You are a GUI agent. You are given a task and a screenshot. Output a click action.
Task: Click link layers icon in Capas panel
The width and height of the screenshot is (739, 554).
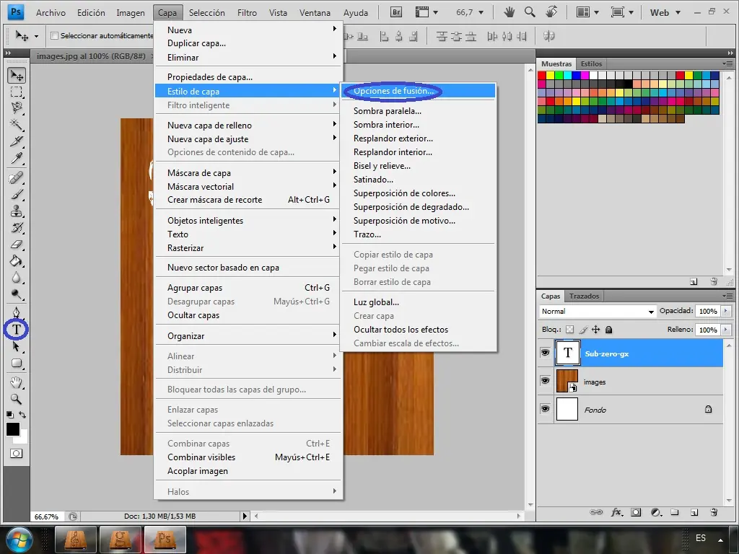(596, 512)
